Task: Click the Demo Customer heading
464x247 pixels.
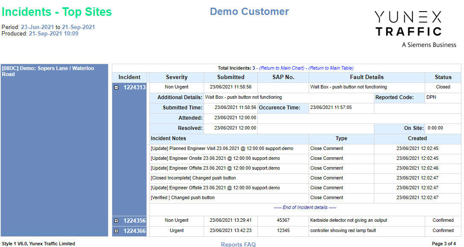Action: pyautogui.click(x=249, y=12)
